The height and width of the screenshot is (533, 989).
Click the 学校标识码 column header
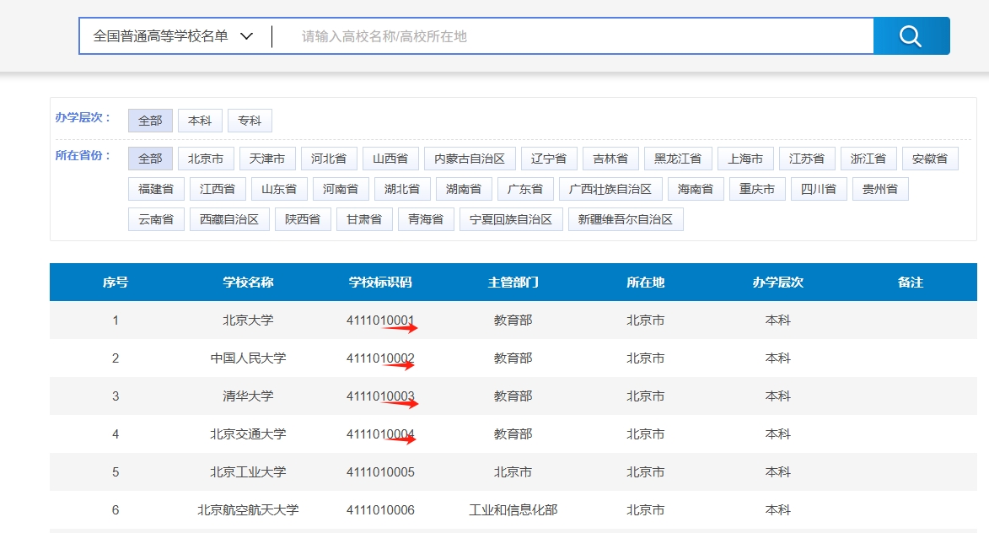tap(380, 283)
